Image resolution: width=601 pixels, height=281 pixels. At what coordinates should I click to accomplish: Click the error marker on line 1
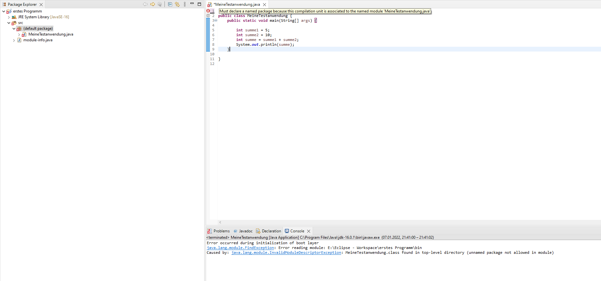(208, 11)
